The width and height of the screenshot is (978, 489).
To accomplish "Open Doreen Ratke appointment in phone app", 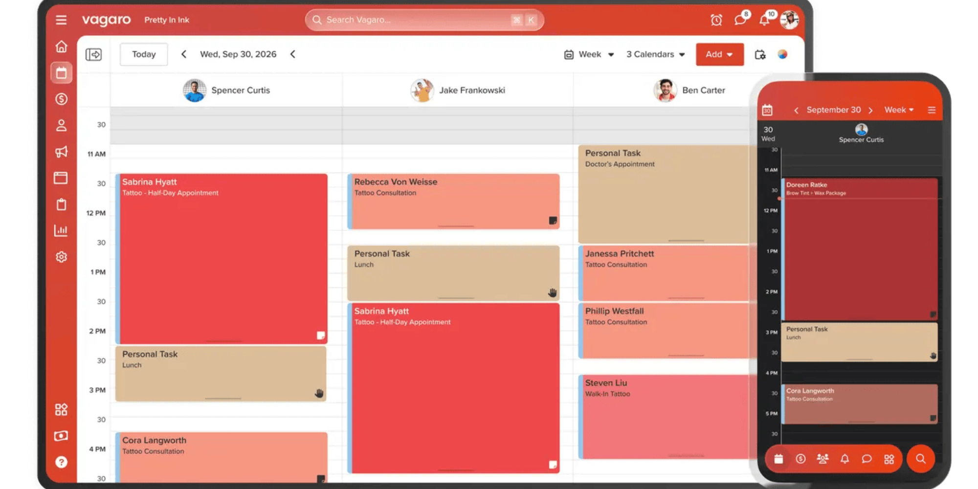I will pyautogui.click(x=860, y=249).
